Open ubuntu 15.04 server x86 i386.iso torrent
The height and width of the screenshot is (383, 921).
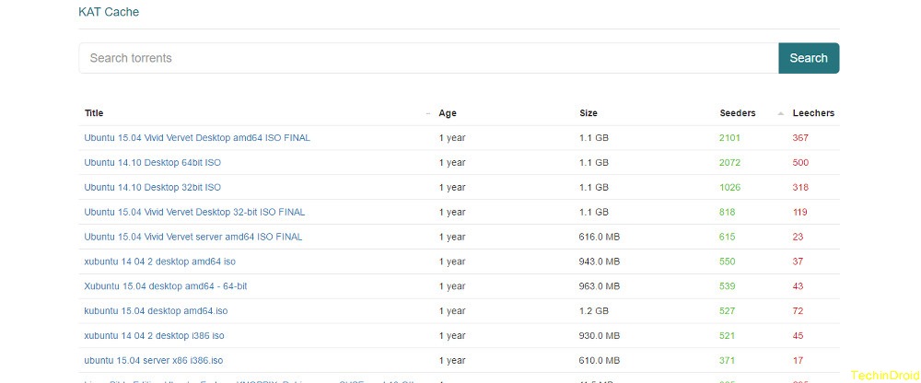pyautogui.click(x=153, y=361)
